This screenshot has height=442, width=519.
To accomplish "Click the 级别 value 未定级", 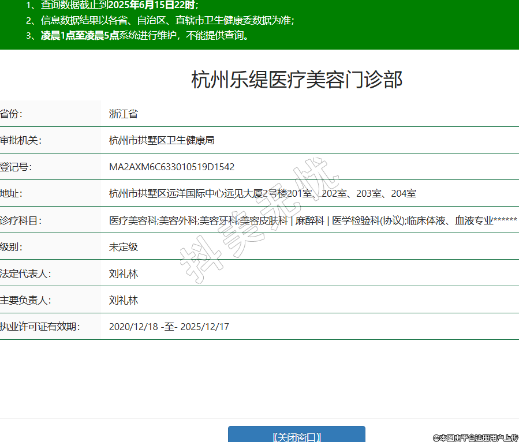I will [124, 247].
